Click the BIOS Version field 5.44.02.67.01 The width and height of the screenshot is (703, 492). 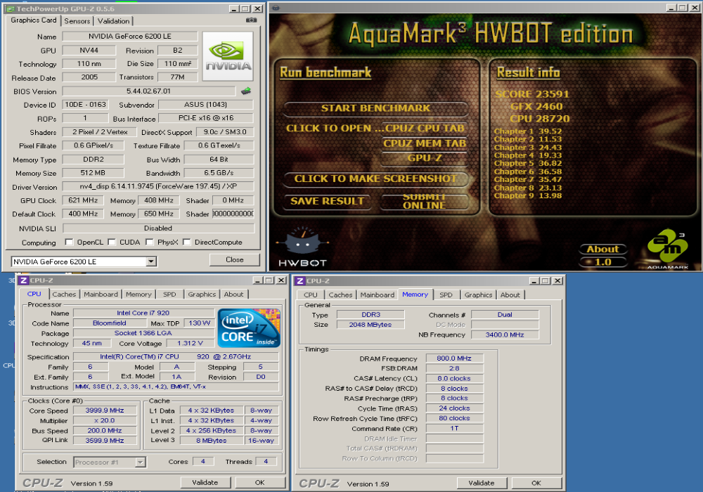coord(148,91)
